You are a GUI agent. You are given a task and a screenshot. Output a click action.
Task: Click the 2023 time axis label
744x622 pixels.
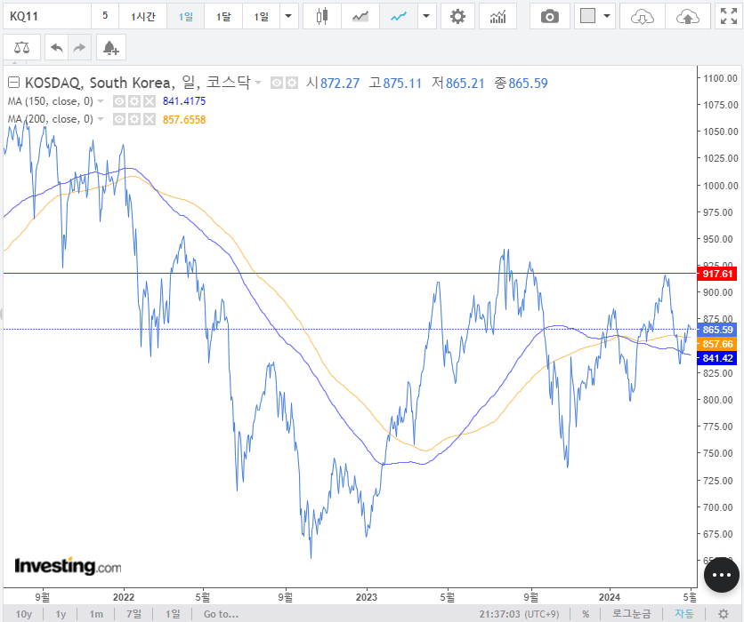[367, 597]
